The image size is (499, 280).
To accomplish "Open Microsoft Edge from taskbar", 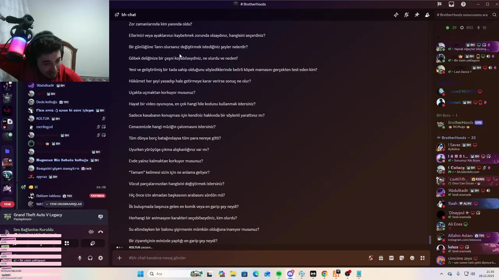I will [256, 274].
